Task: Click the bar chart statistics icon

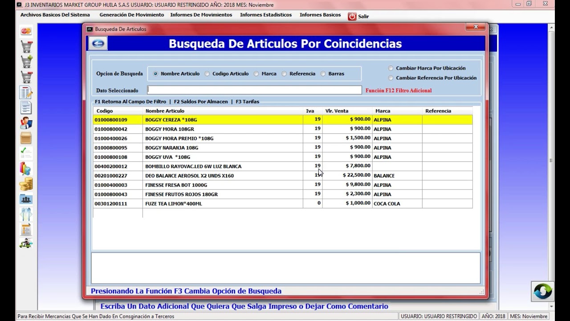Action: (x=26, y=168)
